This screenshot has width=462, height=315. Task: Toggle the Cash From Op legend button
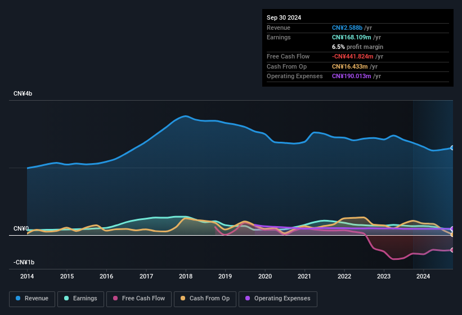[205, 299]
